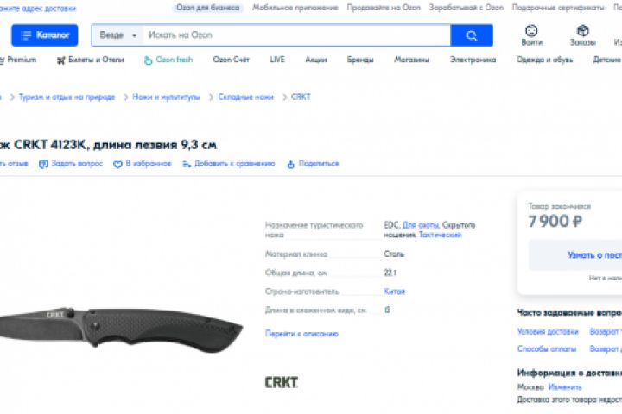622x414 pixels.
Task: Open the Войти profile icon
Action: [x=531, y=30]
